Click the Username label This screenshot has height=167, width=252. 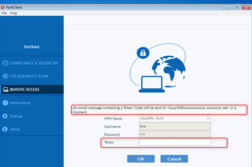tap(112, 126)
